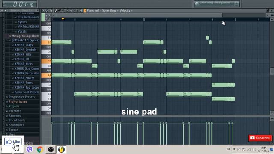
Task: Close the browser panel
Action: [x=38, y=10]
